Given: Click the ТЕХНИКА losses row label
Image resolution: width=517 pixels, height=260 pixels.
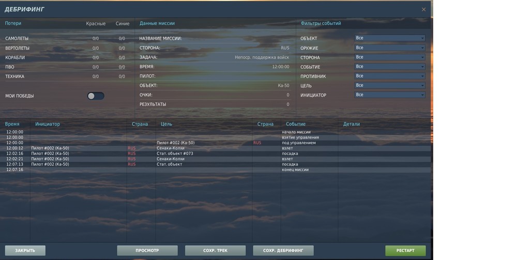Looking at the screenshot, I should point(15,77).
